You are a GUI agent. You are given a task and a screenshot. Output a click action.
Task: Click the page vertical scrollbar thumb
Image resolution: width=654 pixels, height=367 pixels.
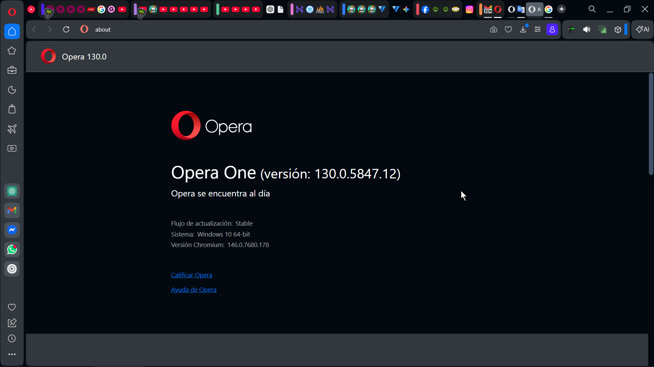pyautogui.click(x=651, y=124)
